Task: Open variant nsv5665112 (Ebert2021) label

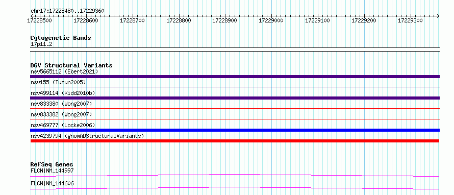Action: click(x=64, y=71)
